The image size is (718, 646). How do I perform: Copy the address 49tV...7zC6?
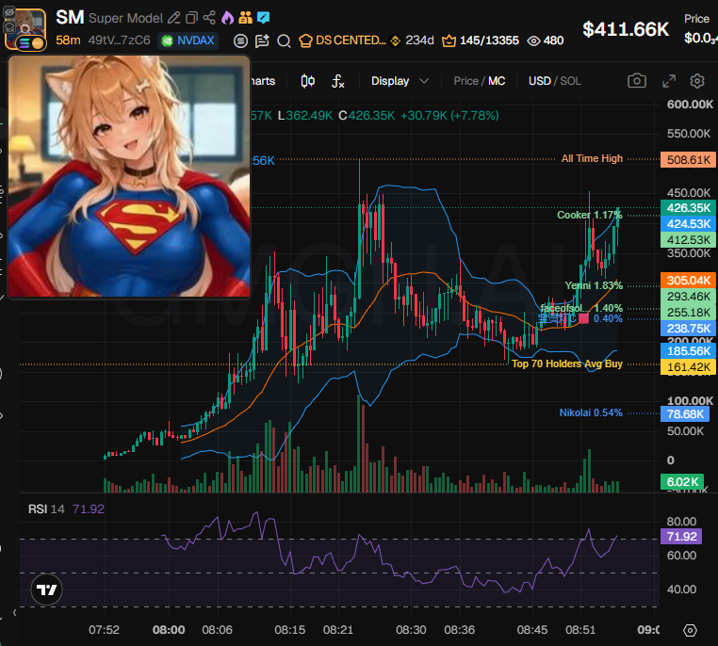[x=119, y=40]
